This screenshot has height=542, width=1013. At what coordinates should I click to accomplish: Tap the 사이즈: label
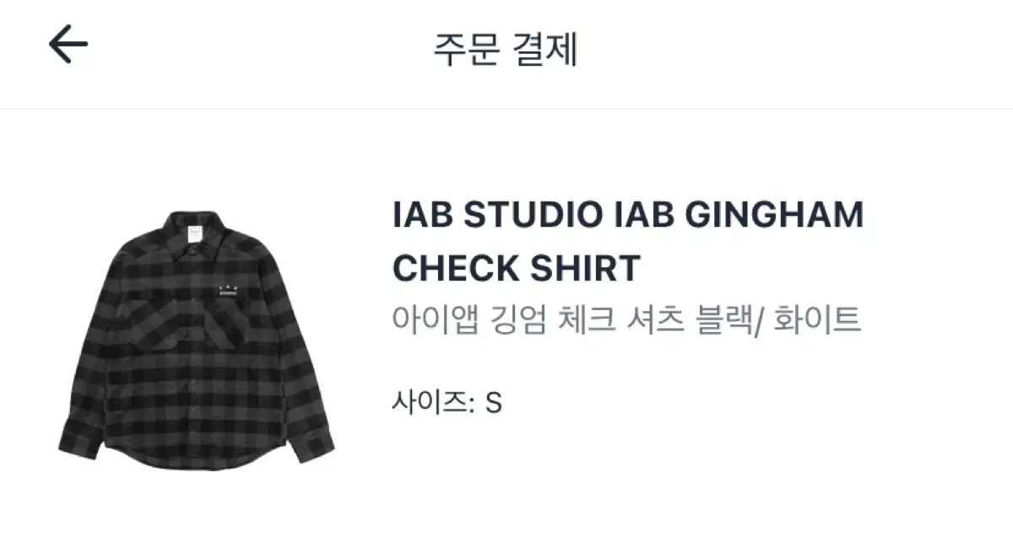[433, 401]
